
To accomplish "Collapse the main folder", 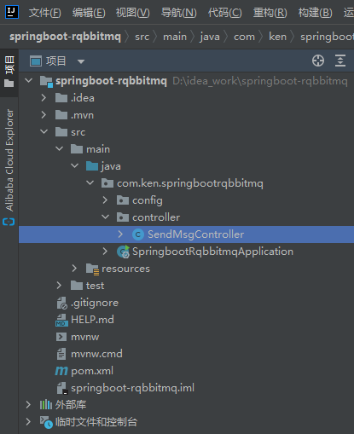I will coord(59,148).
